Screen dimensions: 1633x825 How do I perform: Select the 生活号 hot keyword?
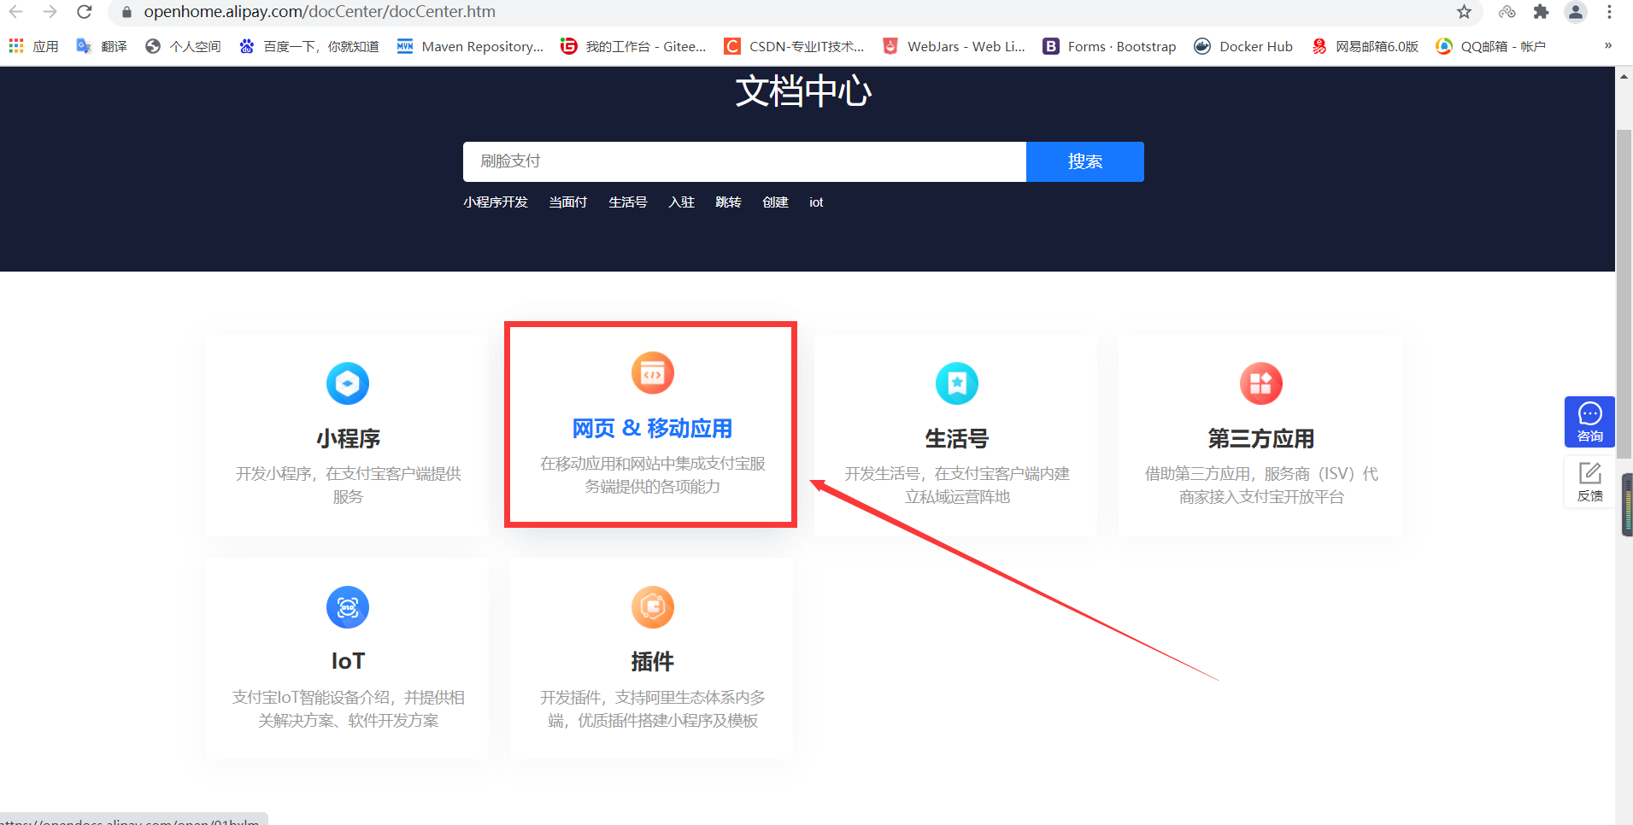(628, 202)
